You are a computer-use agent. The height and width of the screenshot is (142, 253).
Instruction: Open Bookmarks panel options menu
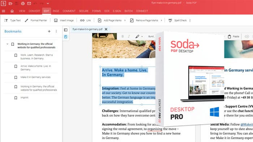56,31
